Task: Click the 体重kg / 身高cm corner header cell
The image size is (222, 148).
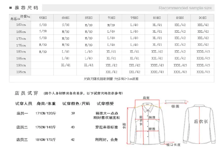Action: [20, 18]
